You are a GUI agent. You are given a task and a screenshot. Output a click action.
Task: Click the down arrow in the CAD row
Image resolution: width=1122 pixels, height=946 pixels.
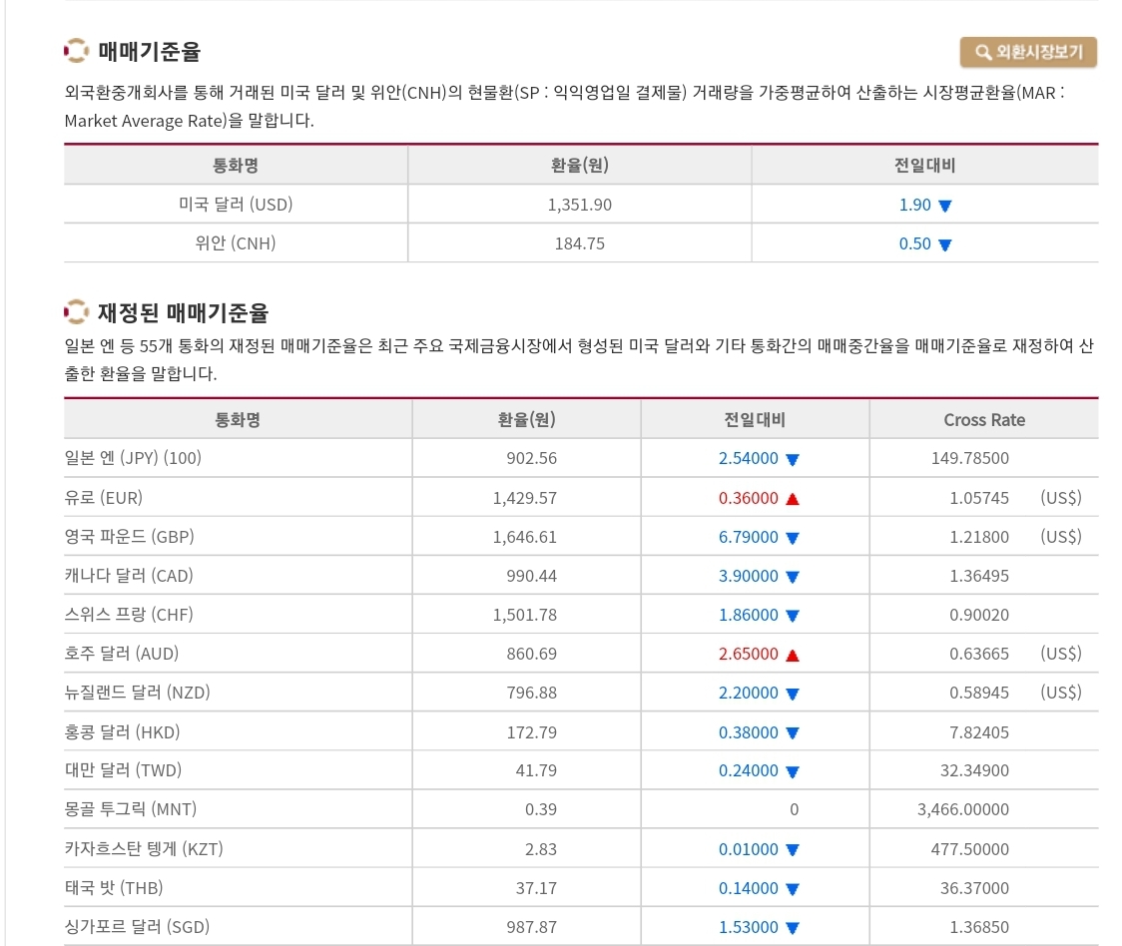[793, 577]
